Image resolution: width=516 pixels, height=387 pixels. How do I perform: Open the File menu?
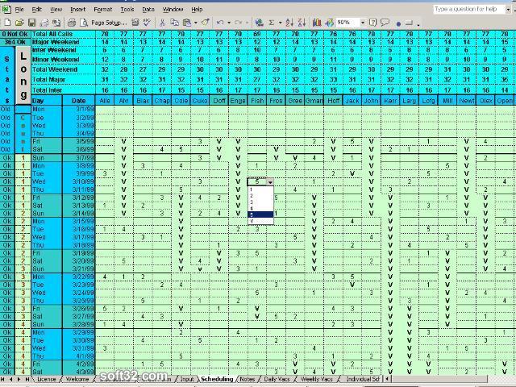point(19,10)
